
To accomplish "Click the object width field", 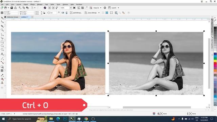I will [28, 12].
